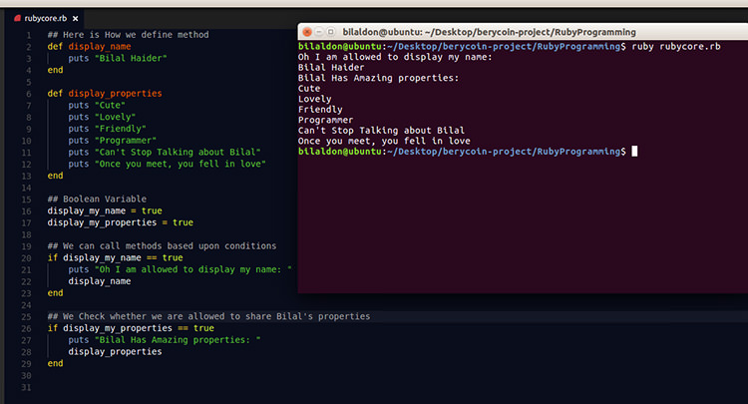Viewport: 748px width, 404px height.
Task: Maximize the terminal window
Action: 330,32
